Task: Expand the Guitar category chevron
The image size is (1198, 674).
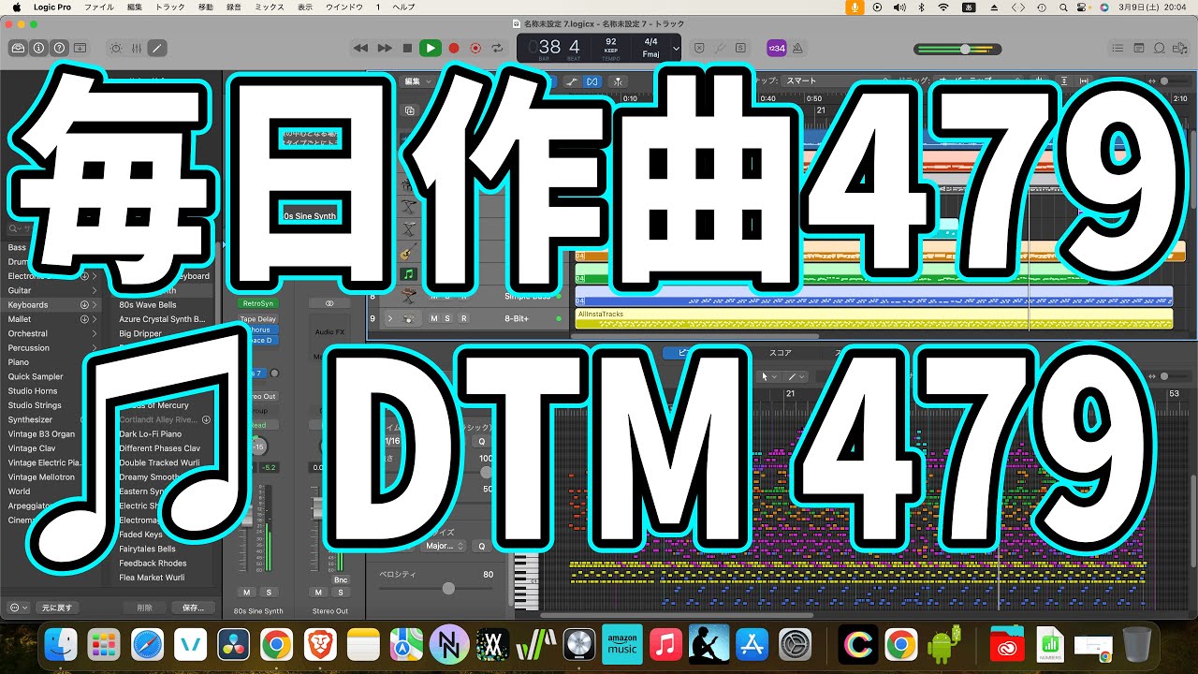Action: (95, 290)
